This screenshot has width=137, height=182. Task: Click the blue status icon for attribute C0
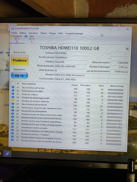click(12, 120)
